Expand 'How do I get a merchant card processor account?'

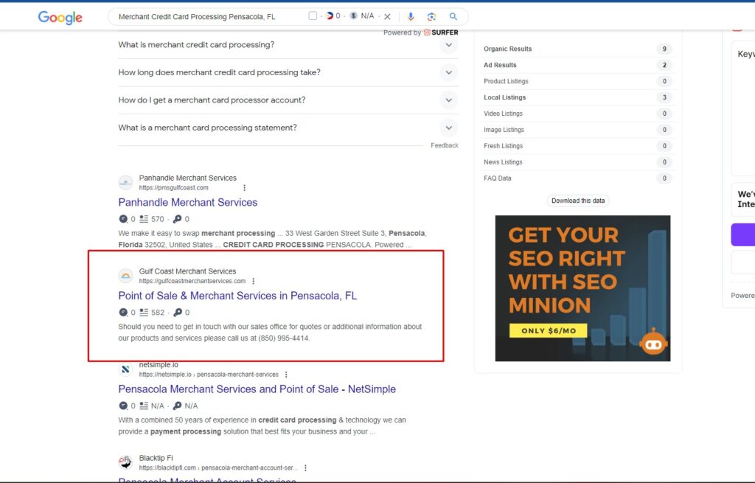(288, 100)
